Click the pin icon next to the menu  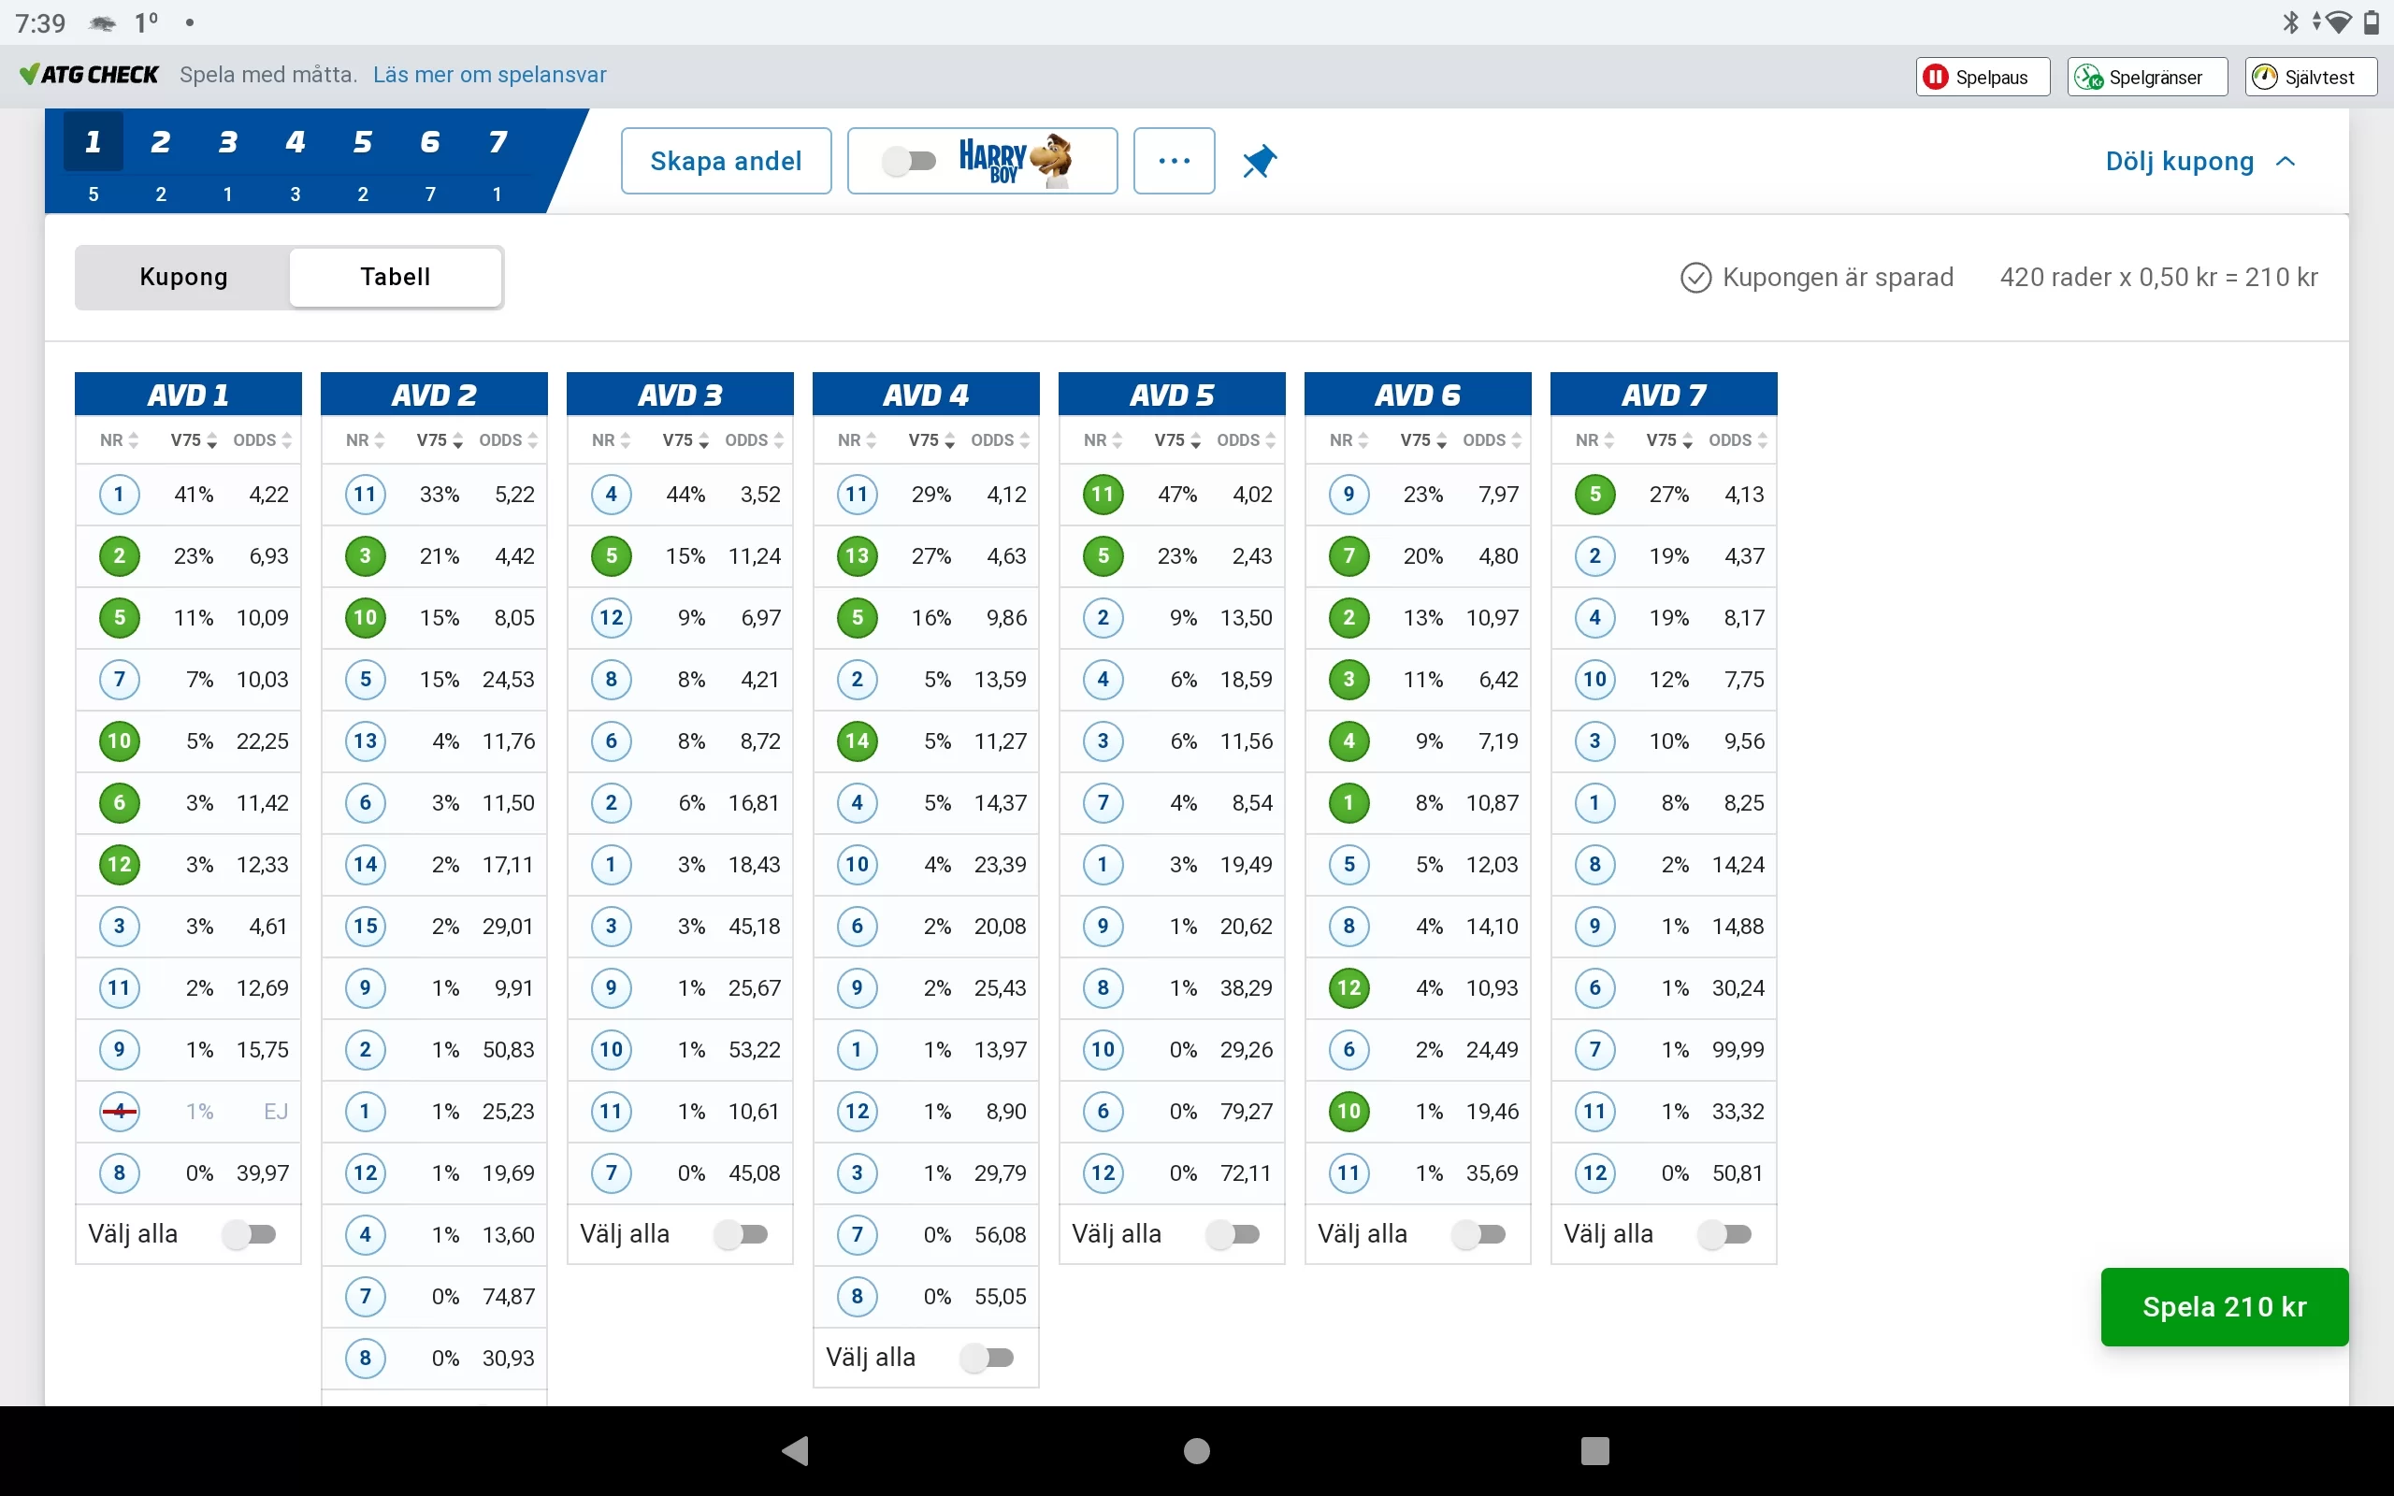coord(1260,160)
